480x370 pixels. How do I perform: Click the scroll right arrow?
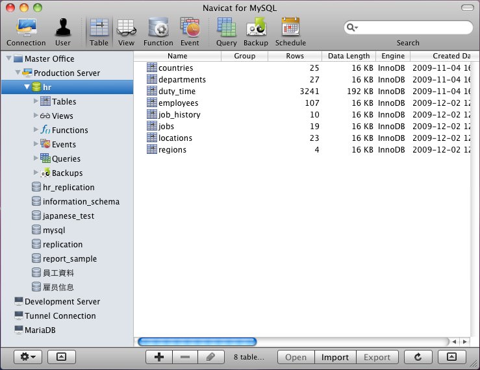[x=464, y=341]
